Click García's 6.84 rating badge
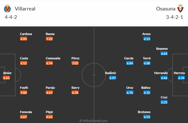Image resolution: width=188 pixels, height=123 pixels. [130, 63]
